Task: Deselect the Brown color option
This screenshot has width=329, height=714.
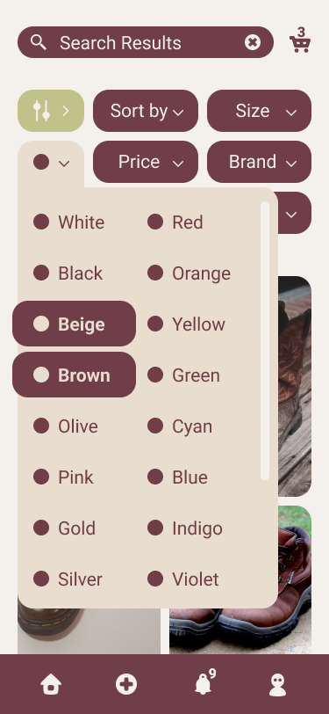Action: (74, 375)
